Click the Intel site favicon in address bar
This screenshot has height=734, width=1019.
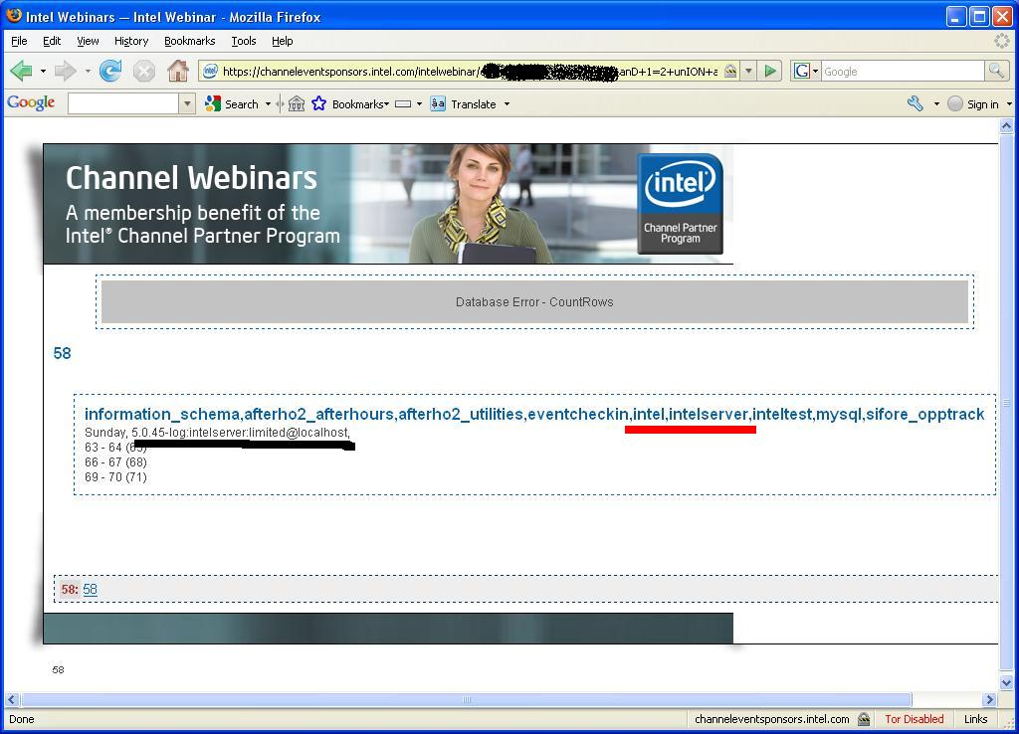tap(210, 71)
